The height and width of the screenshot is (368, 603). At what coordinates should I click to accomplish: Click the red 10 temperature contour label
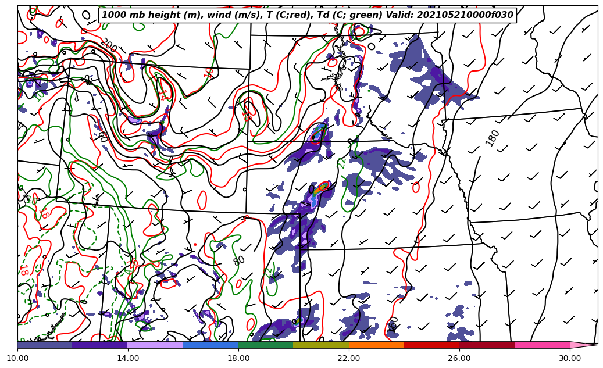click(x=209, y=73)
